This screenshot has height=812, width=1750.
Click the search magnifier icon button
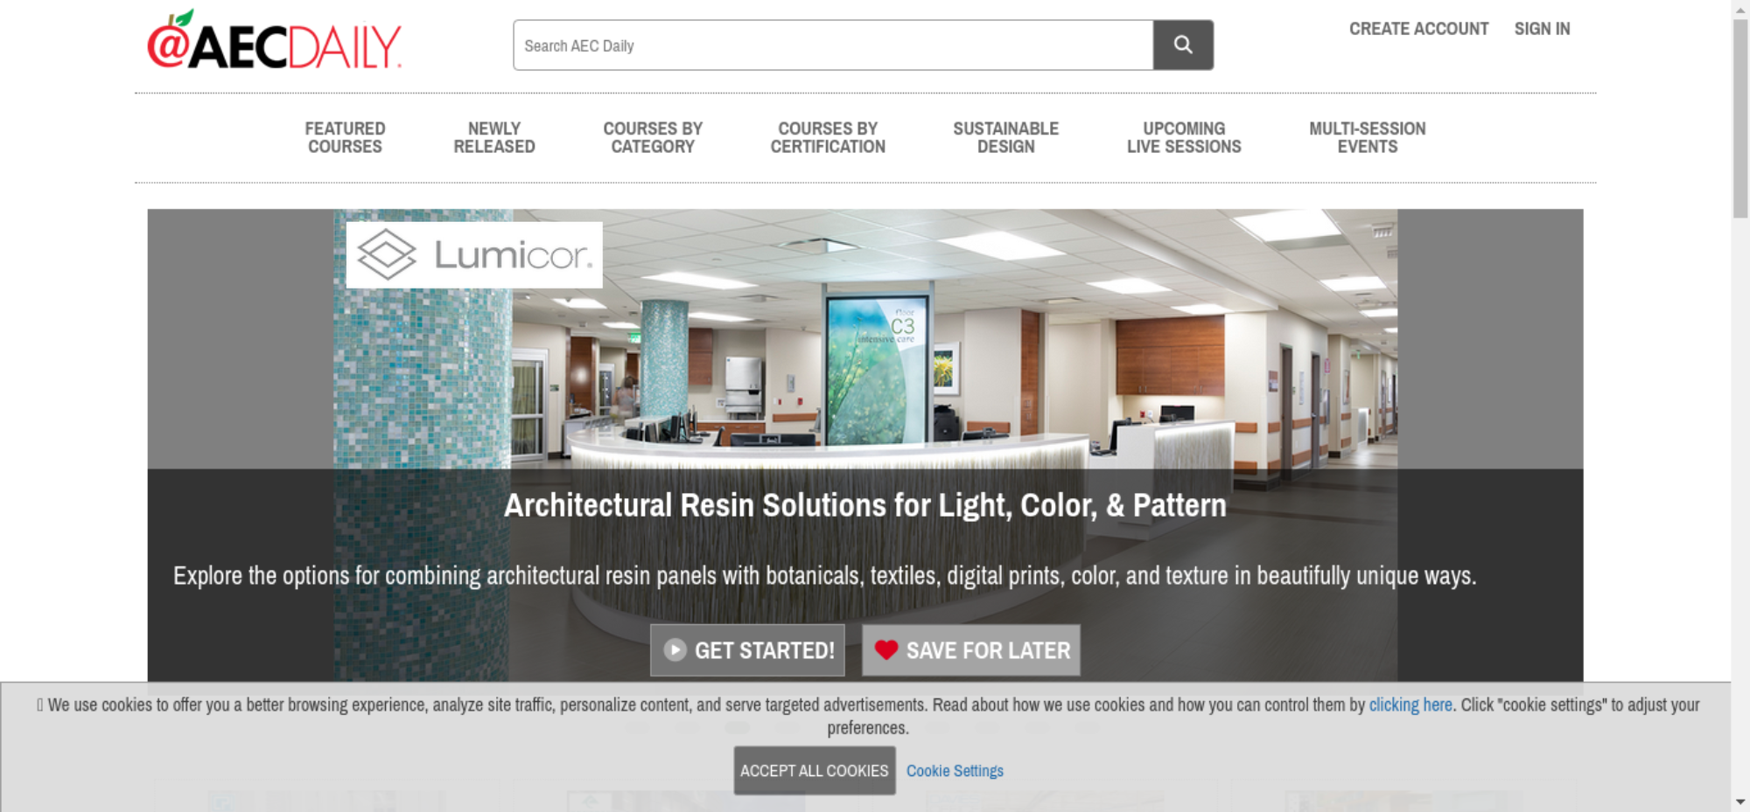(x=1182, y=45)
